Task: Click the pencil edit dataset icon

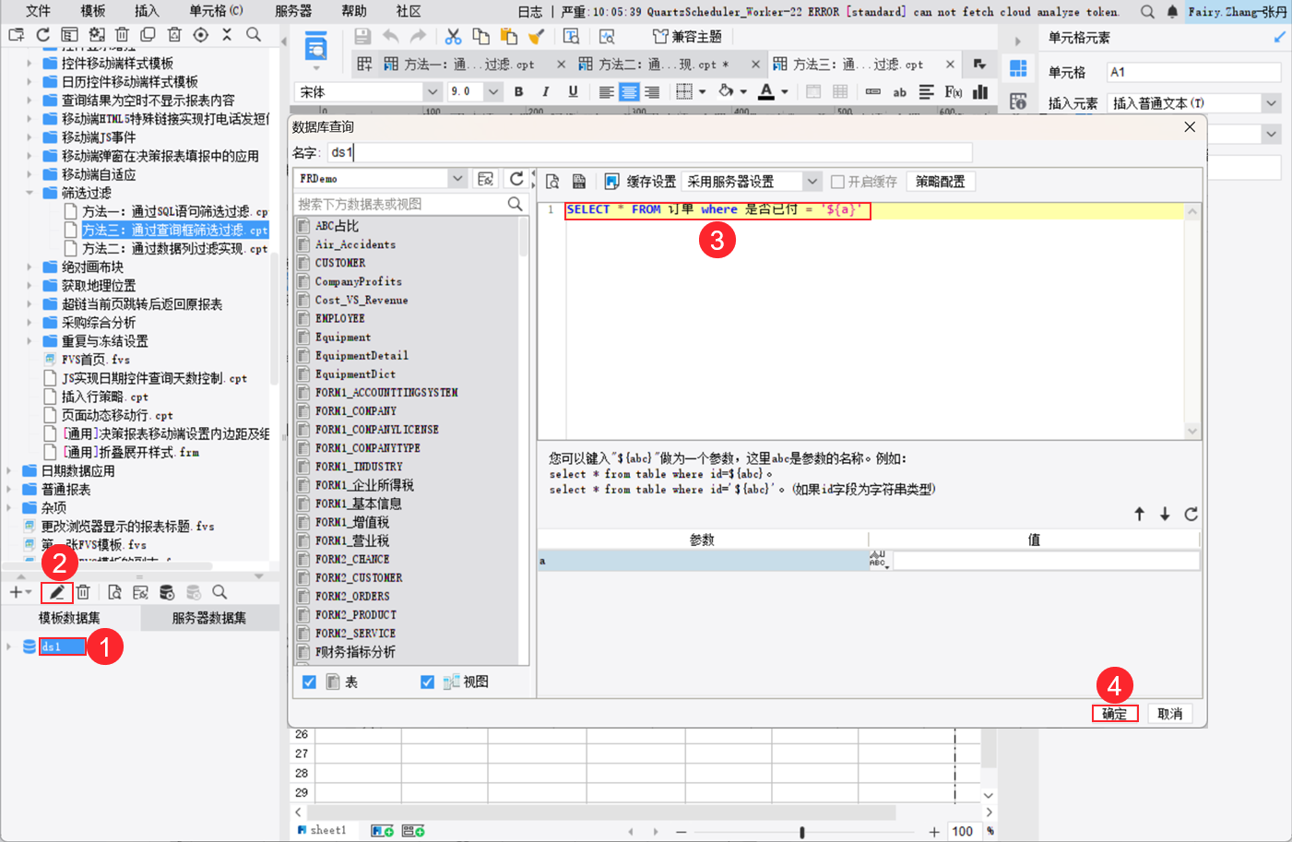Action: point(57,592)
